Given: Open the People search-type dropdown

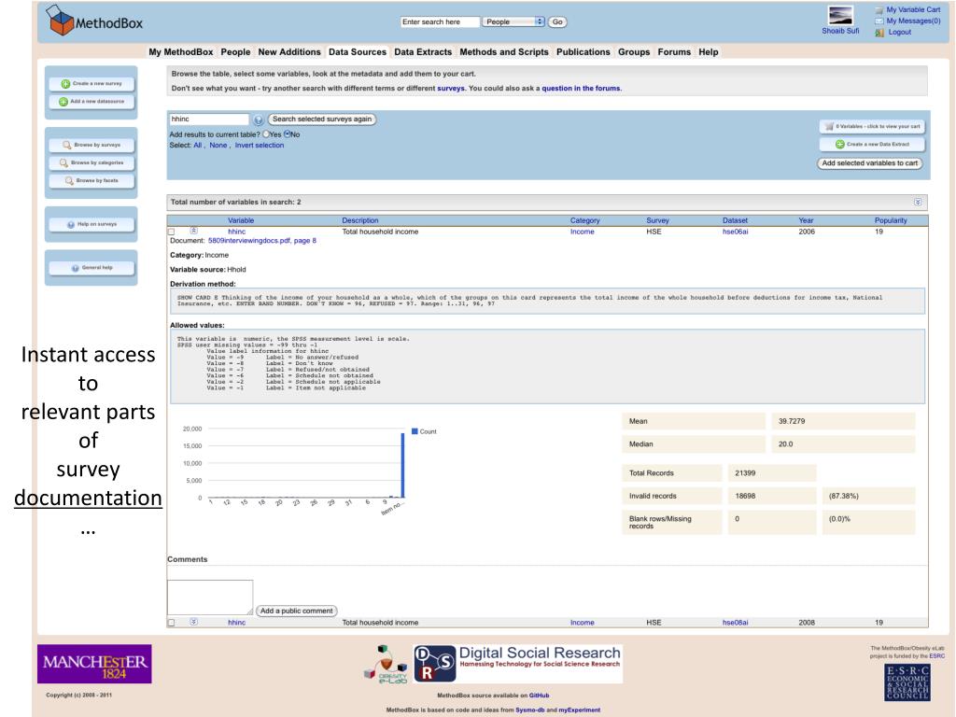Looking at the screenshot, I should pyautogui.click(x=513, y=22).
